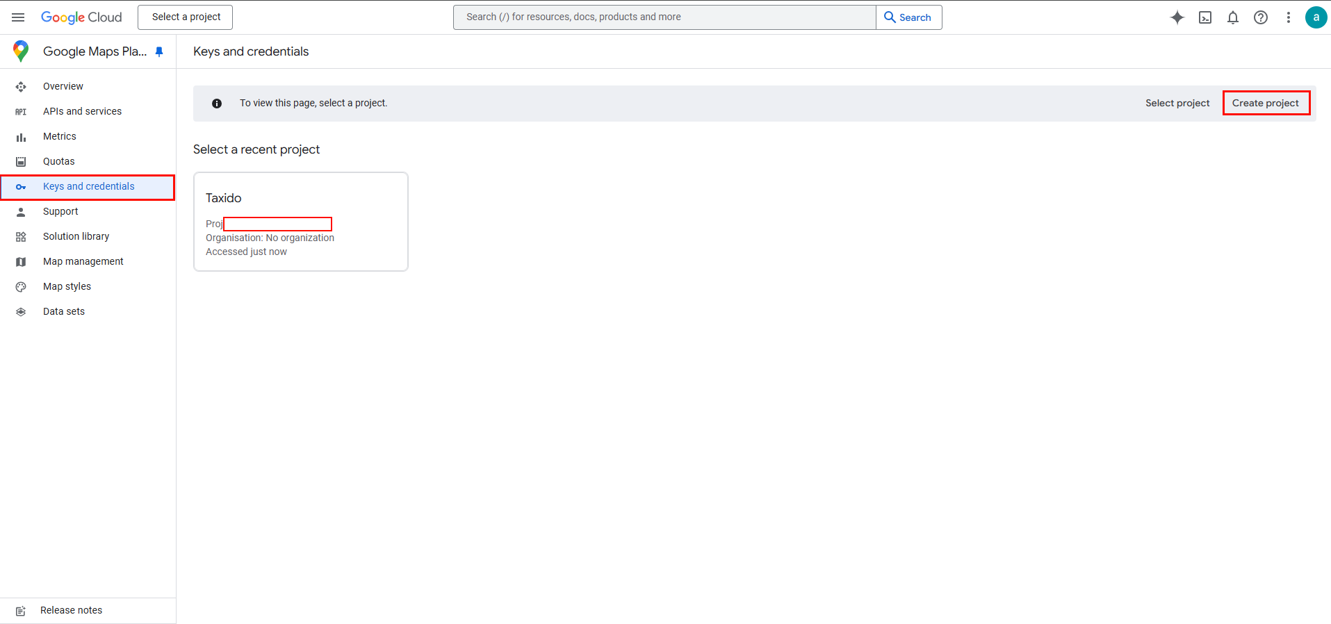Open the Select a project dropdown
Viewport: 1331px width, 624px height.
tap(186, 17)
